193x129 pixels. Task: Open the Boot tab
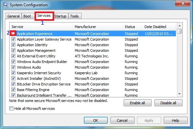pyautogui.click(x=27, y=16)
